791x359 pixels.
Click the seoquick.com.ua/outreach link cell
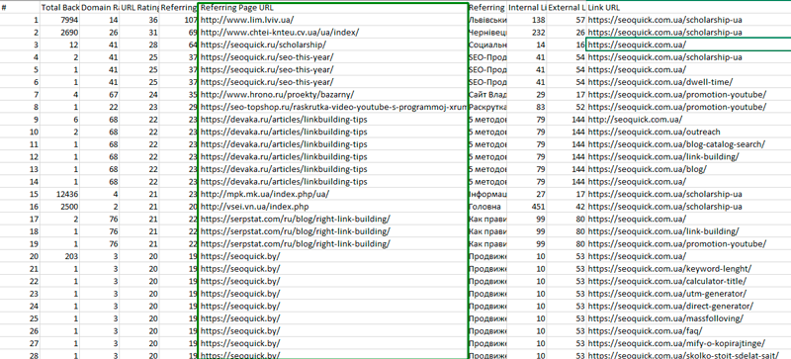(688, 132)
